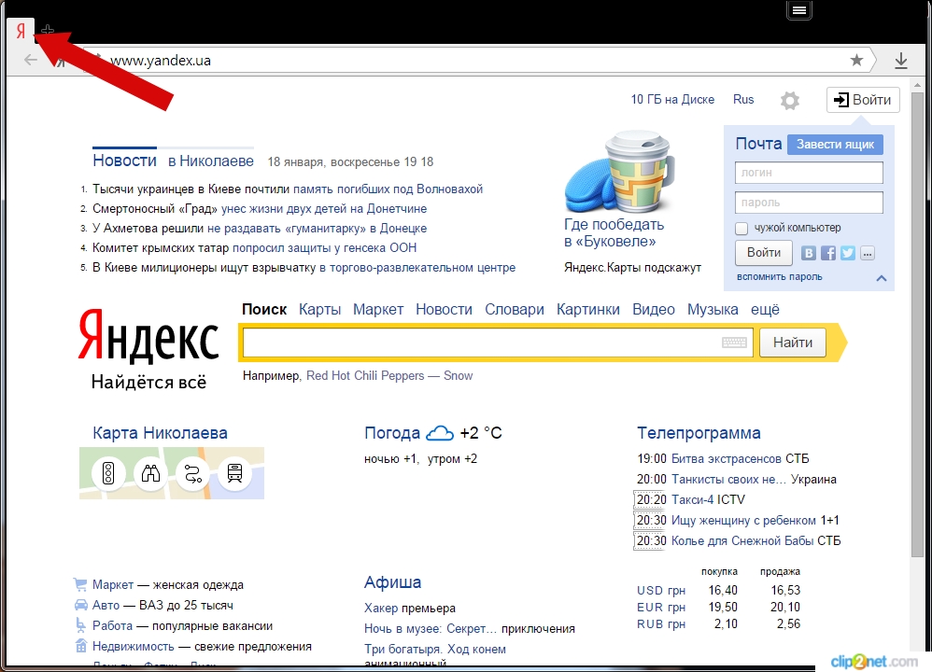The image size is (932, 672).
Task: Open Маркет link with cart icon
Action: tap(113, 584)
